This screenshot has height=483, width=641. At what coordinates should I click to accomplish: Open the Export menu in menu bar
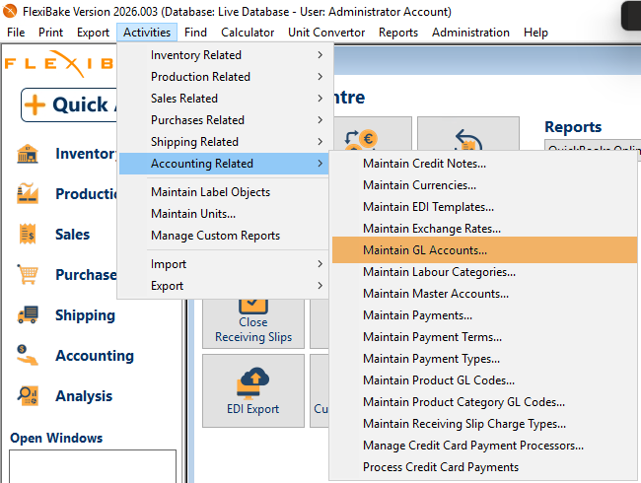point(93,33)
